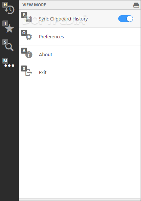Click the VIEW MORE header title

point(34,5)
